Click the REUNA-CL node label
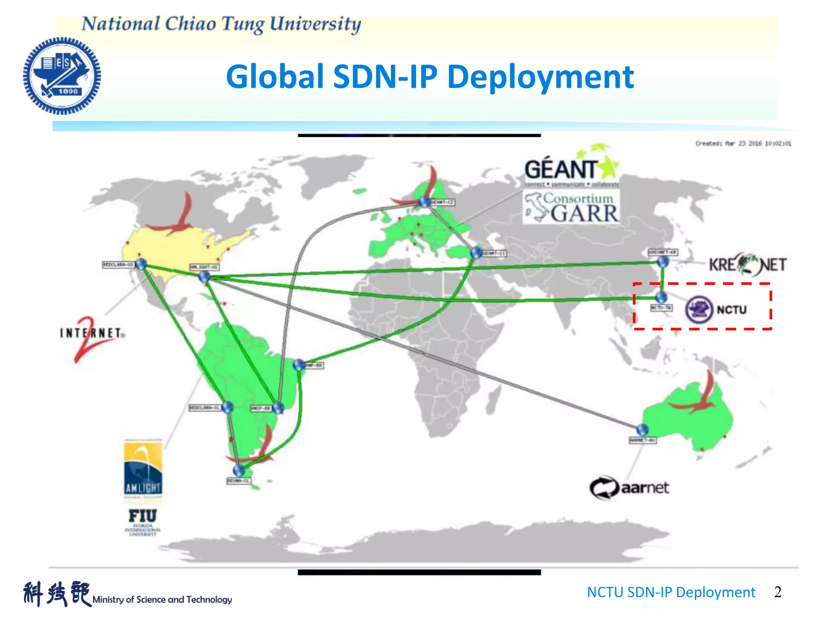Screen dimensions: 826x619 click(x=239, y=481)
